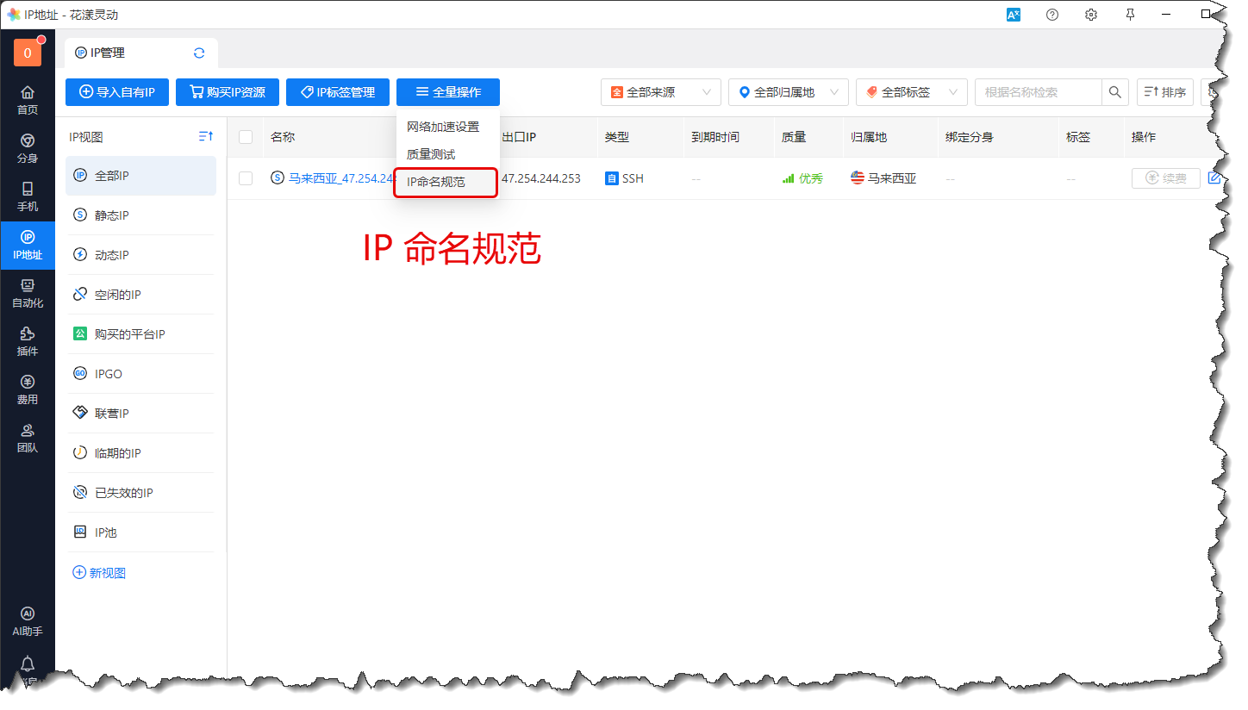This screenshot has width=1248, height=710.
Task: Click the orange avatar badge with 0
Action: (x=28, y=53)
